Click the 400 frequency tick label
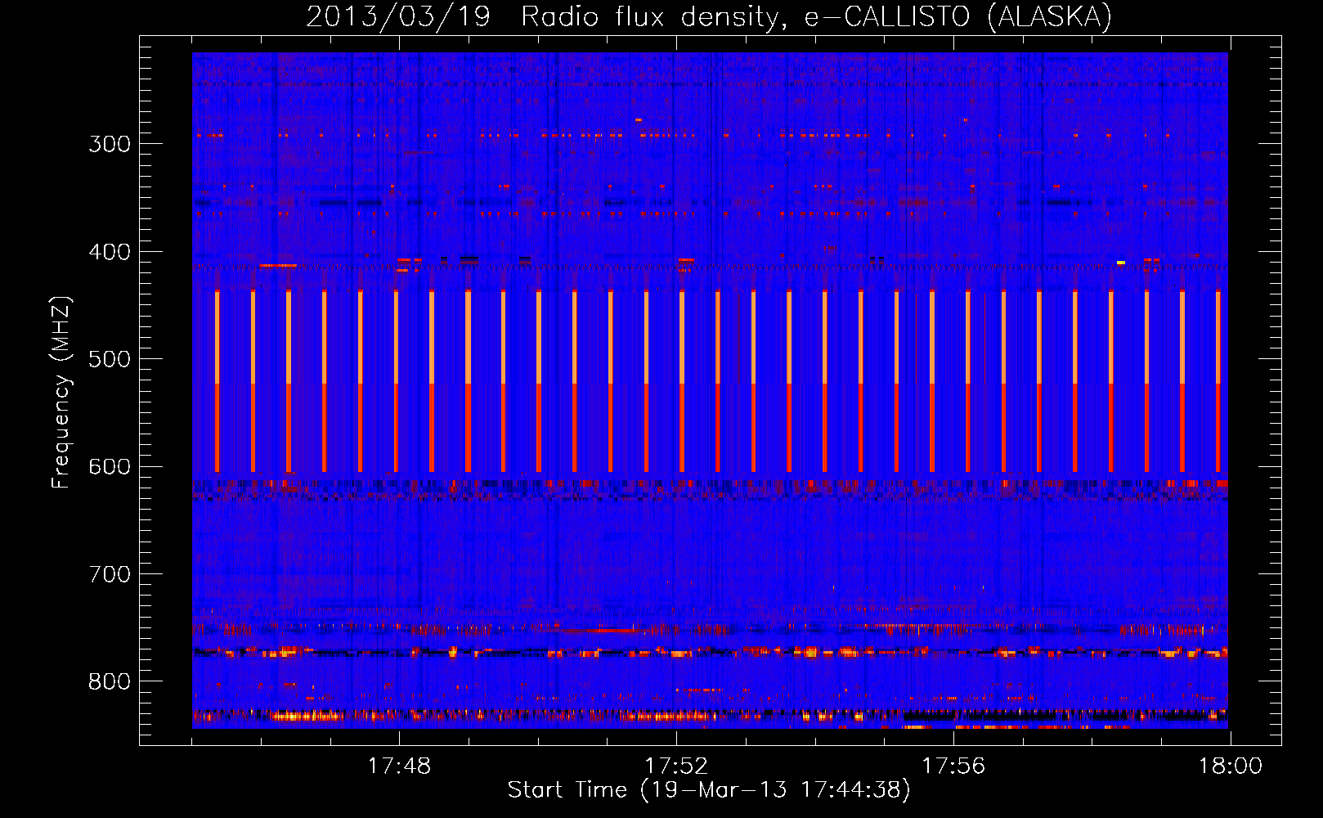 point(110,252)
